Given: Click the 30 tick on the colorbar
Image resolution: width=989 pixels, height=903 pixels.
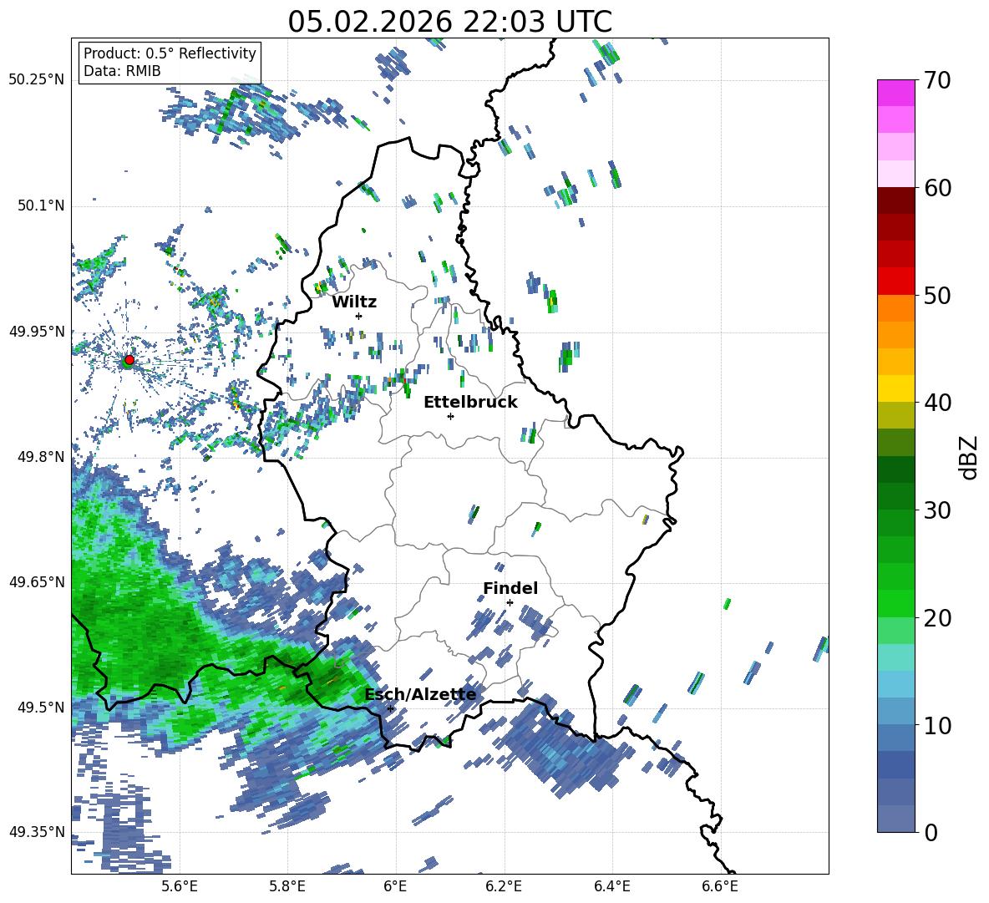Looking at the screenshot, I should pos(937,510).
